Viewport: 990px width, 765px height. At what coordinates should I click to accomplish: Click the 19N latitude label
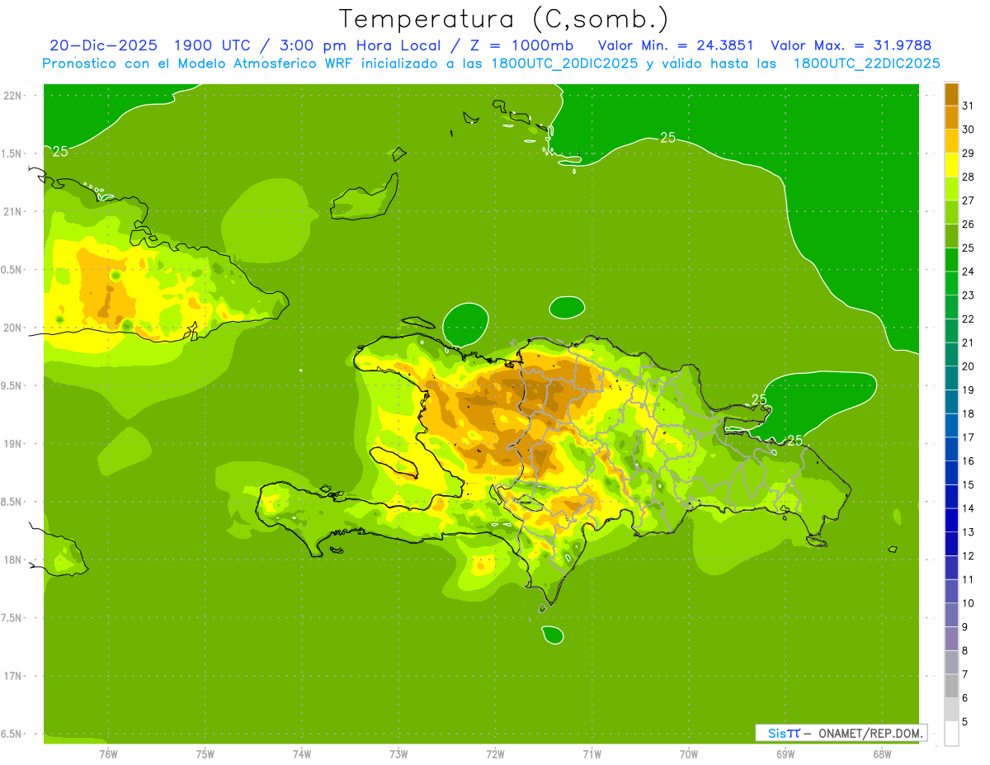[x=14, y=444]
